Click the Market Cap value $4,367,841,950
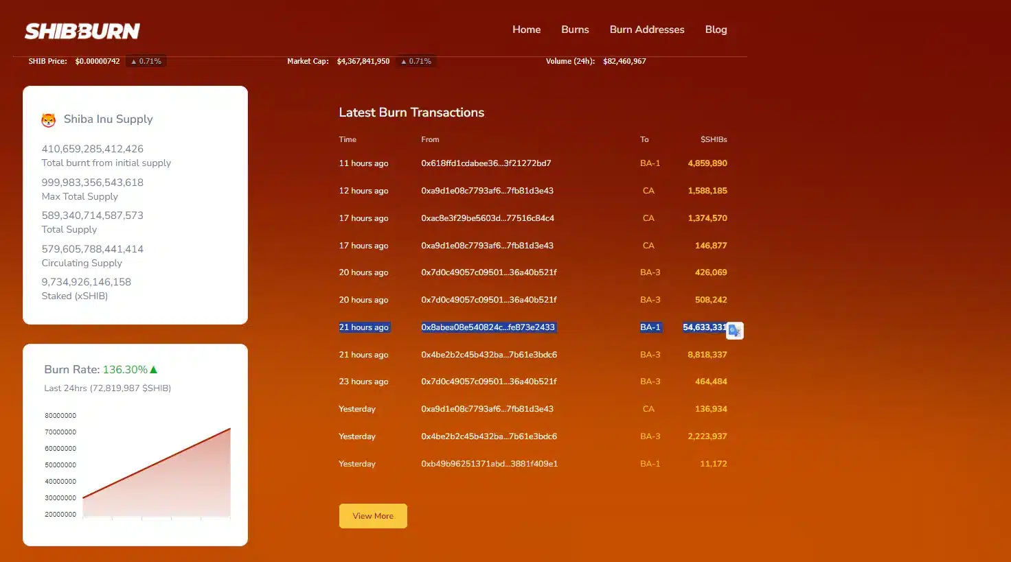Image resolution: width=1011 pixels, height=562 pixels. pos(363,61)
